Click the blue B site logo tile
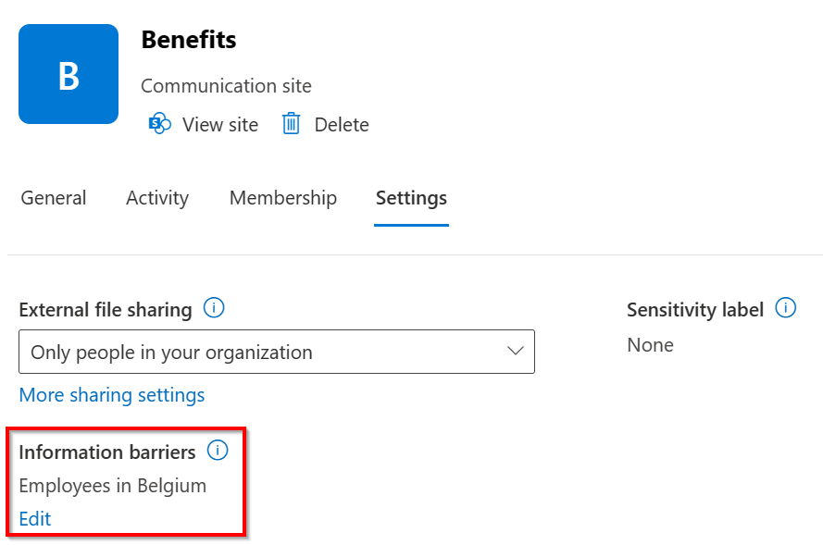The width and height of the screenshot is (823, 545). click(69, 74)
